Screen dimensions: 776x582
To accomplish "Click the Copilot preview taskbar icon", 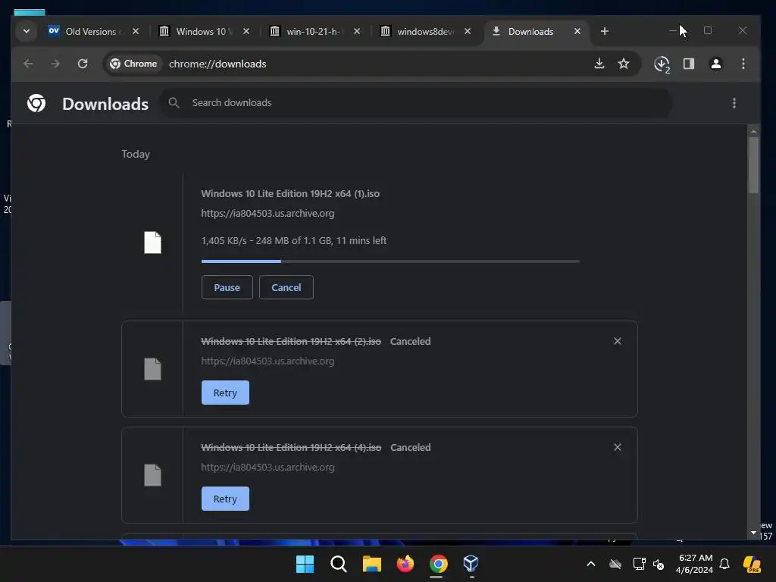I will (752, 564).
